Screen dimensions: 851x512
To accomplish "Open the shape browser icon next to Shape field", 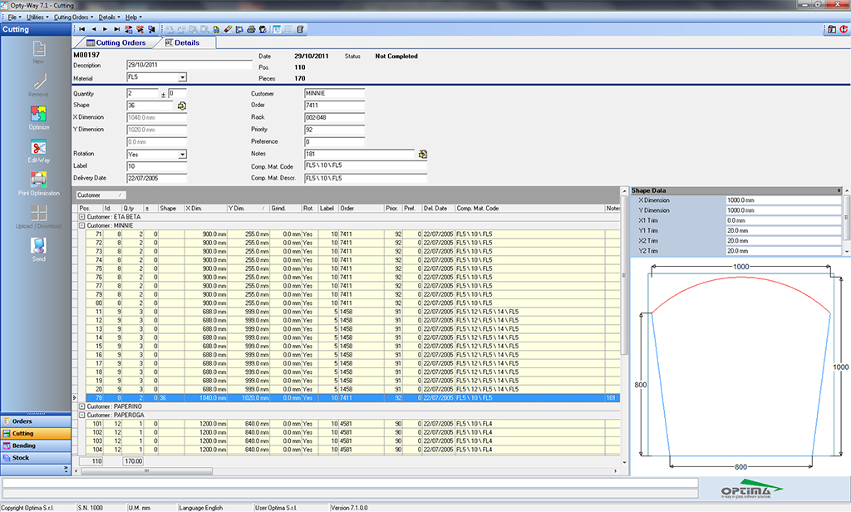I will click(182, 106).
